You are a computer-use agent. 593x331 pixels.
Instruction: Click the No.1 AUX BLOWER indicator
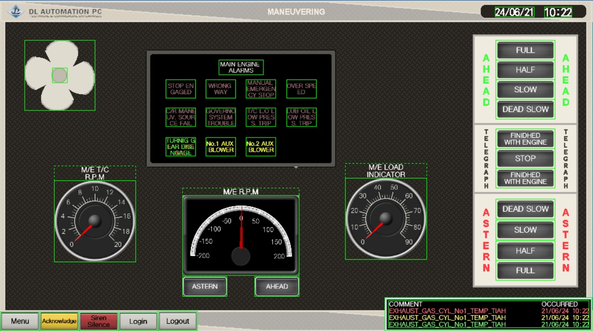pyautogui.click(x=221, y=147)
